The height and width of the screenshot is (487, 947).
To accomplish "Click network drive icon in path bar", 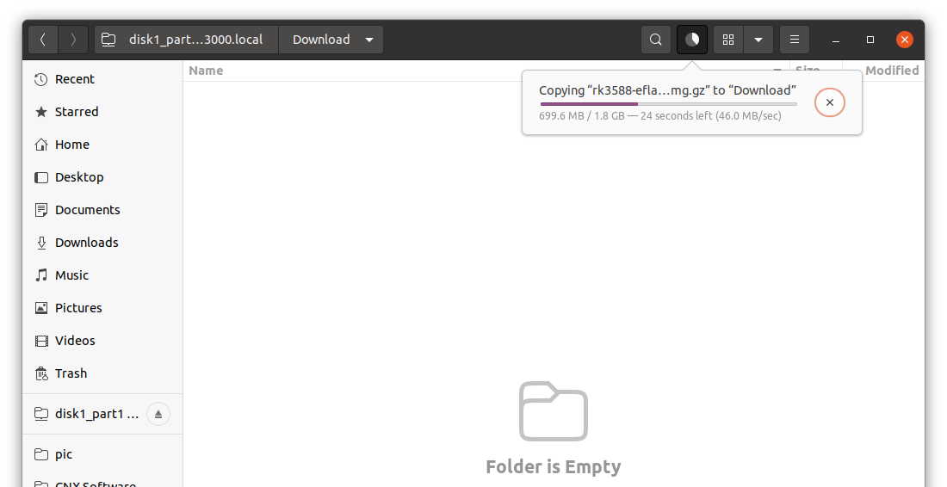I will [x=108, y=40].
